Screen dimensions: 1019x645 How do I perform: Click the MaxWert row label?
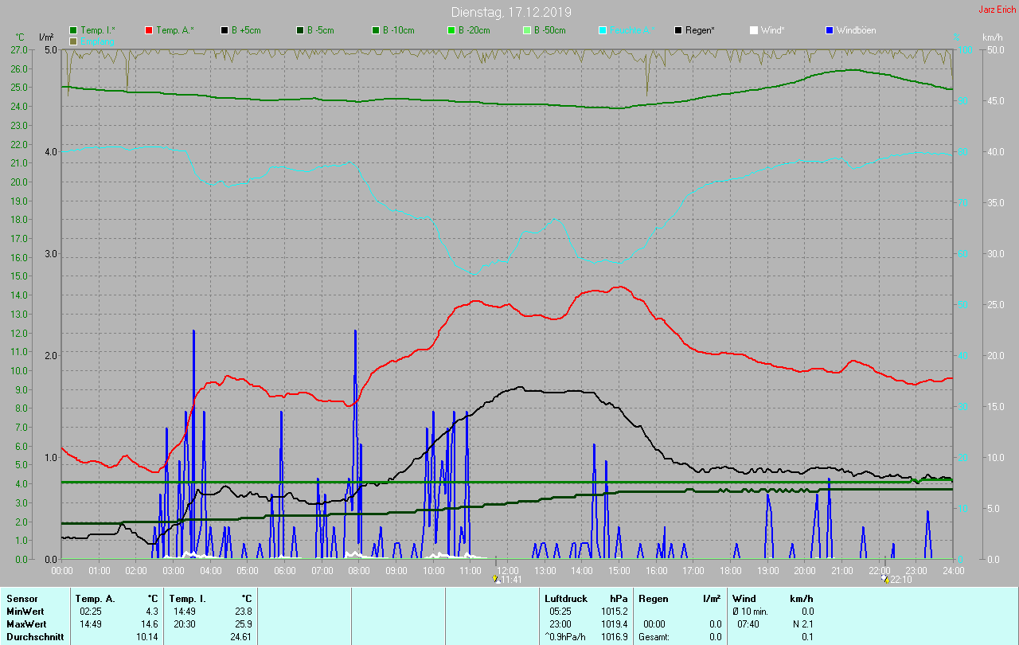(x=25, y=623)
